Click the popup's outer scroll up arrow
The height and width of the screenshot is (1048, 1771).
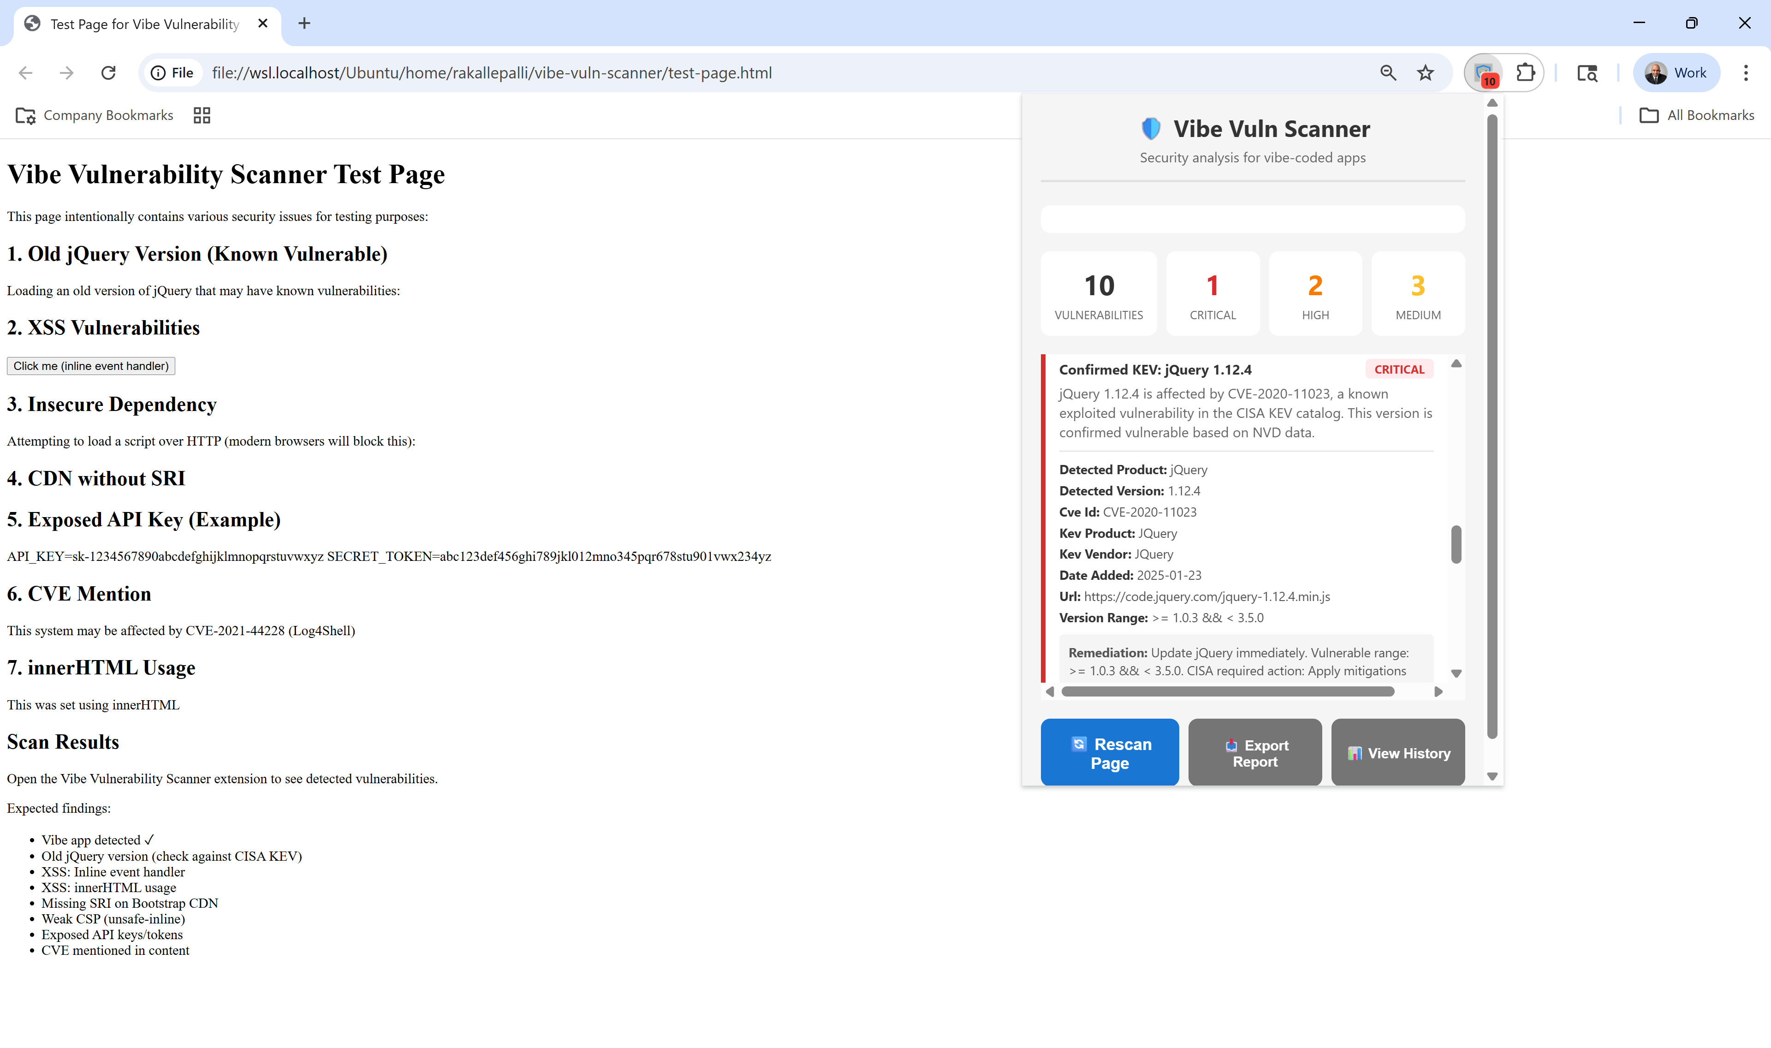pyautogui.click(x=1492, y=103)
